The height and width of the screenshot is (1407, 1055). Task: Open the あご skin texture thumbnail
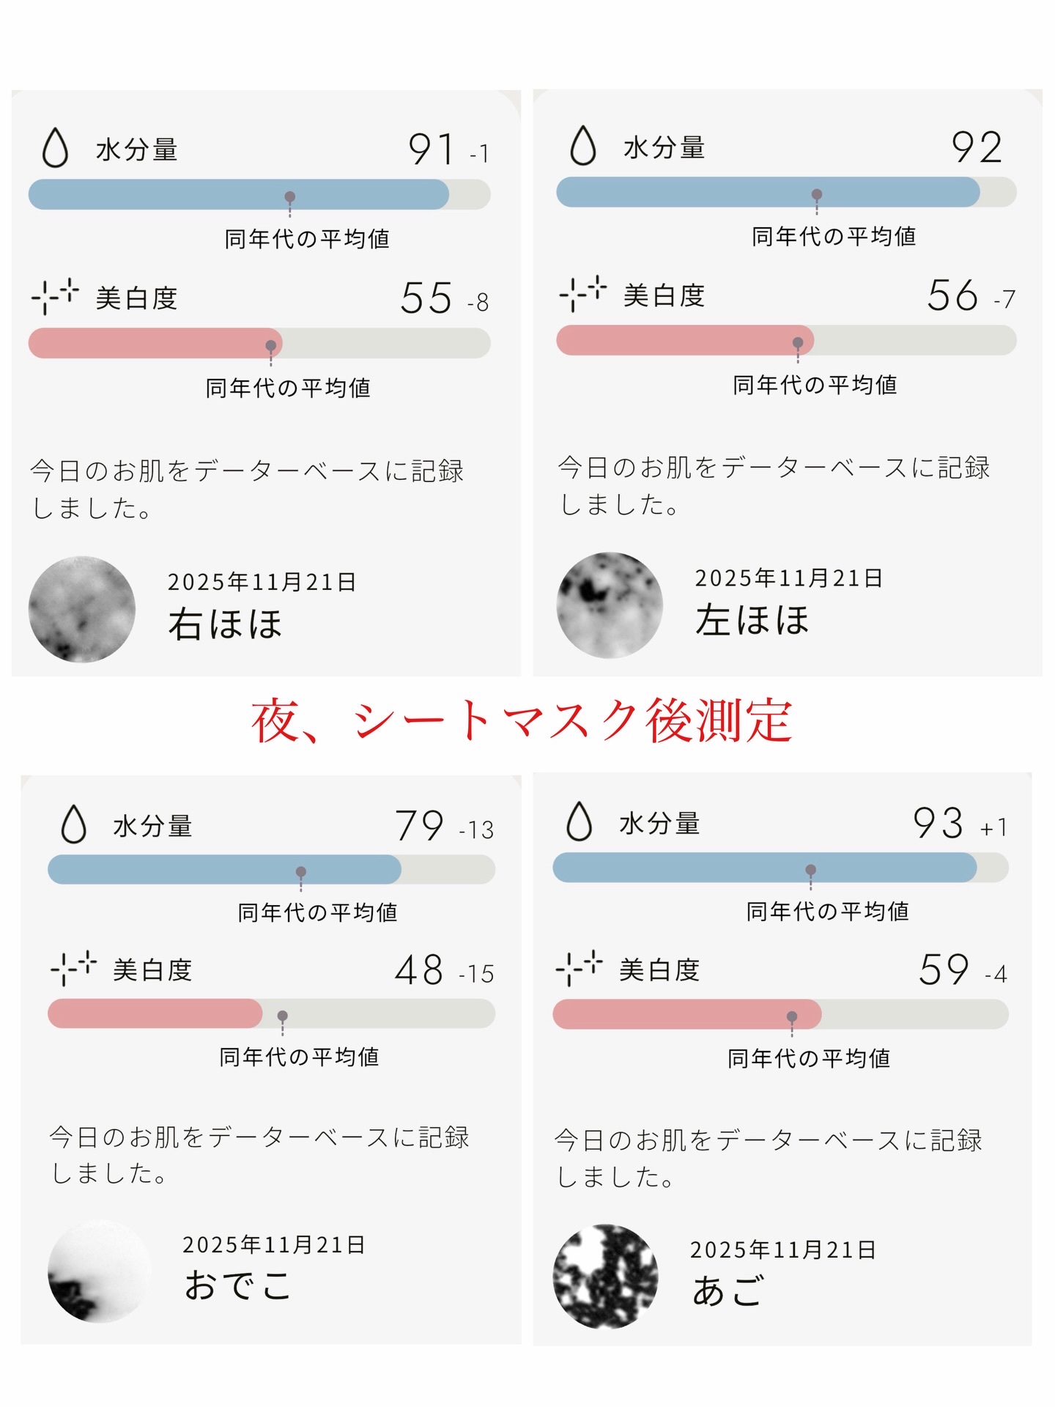[606, 1276]
